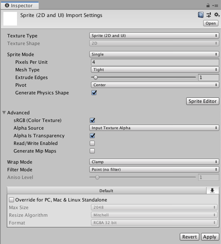Click the Aniso Level slider handle

click(x=97, y=177)
